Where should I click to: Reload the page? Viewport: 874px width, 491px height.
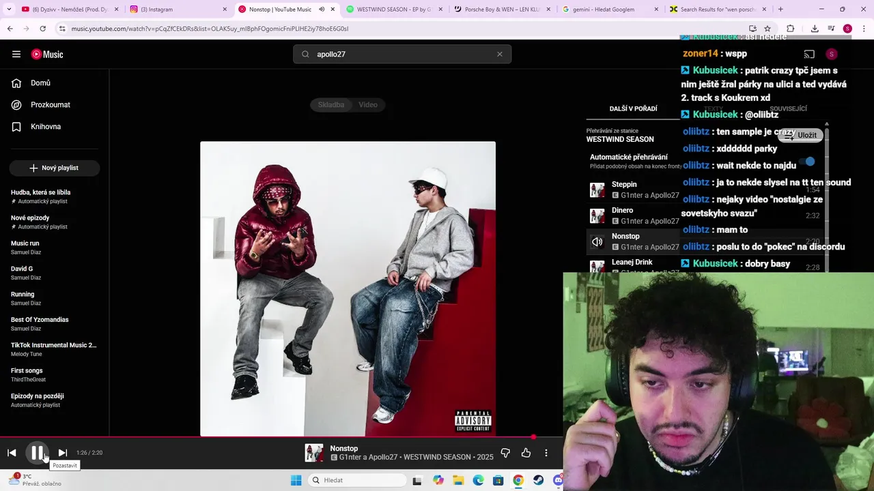[x=42, y=29]
